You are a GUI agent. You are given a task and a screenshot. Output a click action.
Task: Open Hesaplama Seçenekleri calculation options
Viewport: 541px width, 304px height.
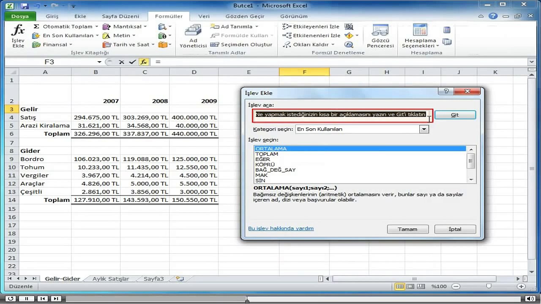pos(420,36)
